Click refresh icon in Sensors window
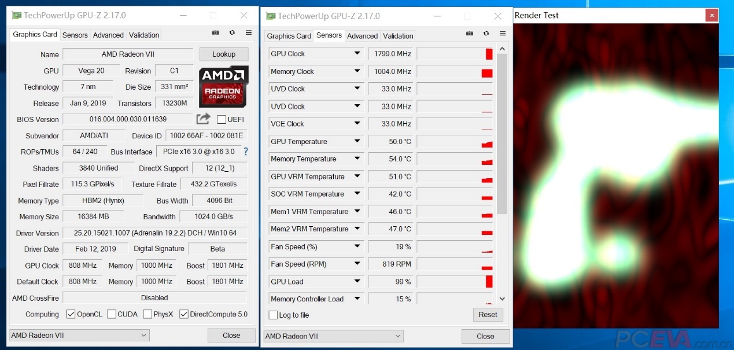This screenshot has height=350, width=734. click(486, 34)
